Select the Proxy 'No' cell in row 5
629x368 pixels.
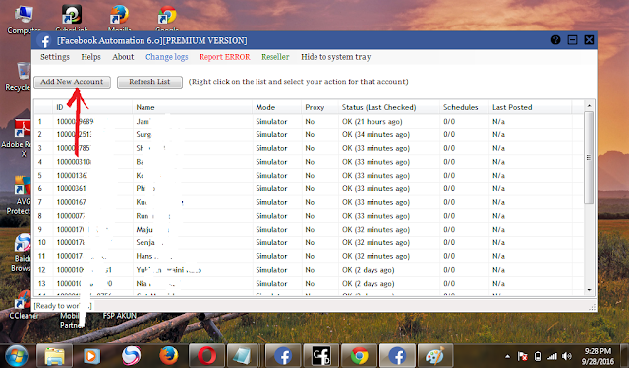pos(310,176)
